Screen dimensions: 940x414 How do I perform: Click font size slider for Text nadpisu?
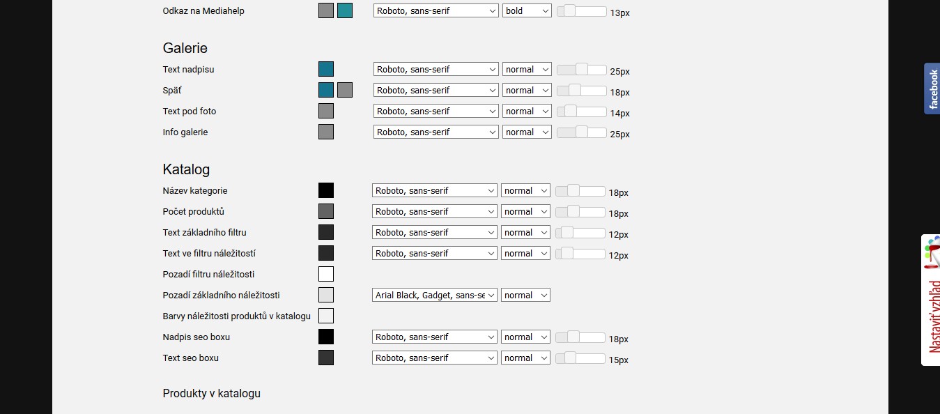[582, 69]
